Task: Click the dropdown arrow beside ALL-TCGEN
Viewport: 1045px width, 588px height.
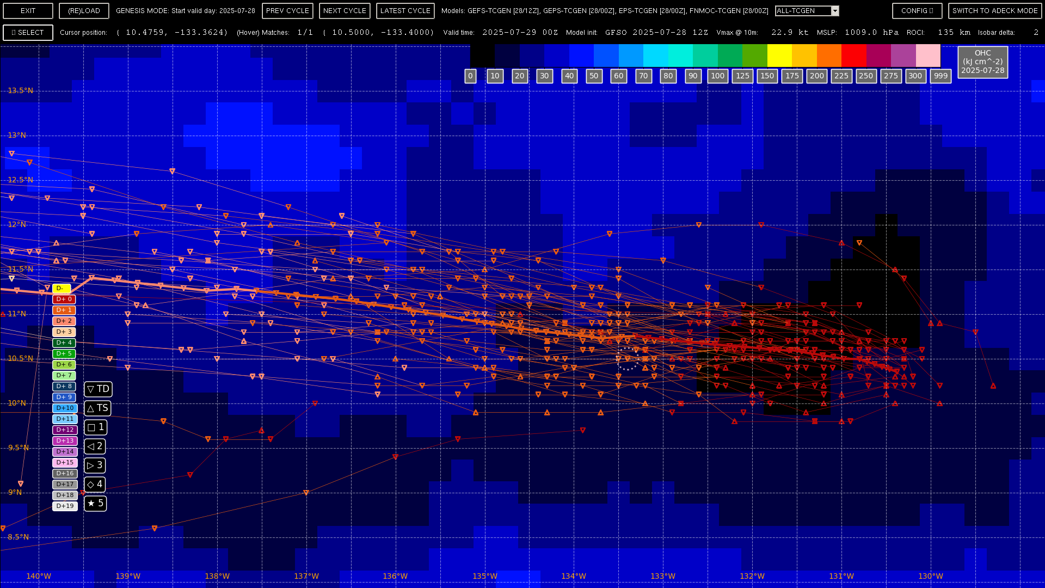Action: 835,11
